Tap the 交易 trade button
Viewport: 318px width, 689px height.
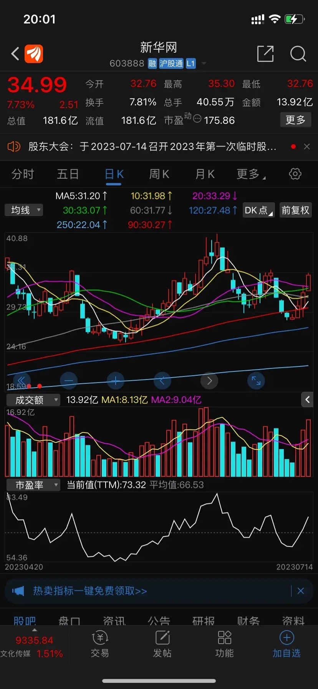[100, 645]
